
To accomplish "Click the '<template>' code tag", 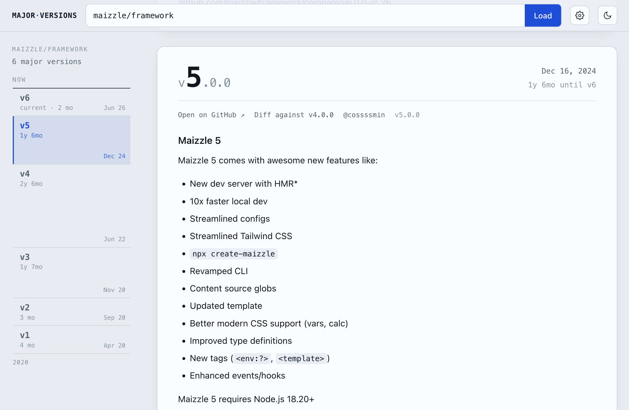I will [301, 358].
